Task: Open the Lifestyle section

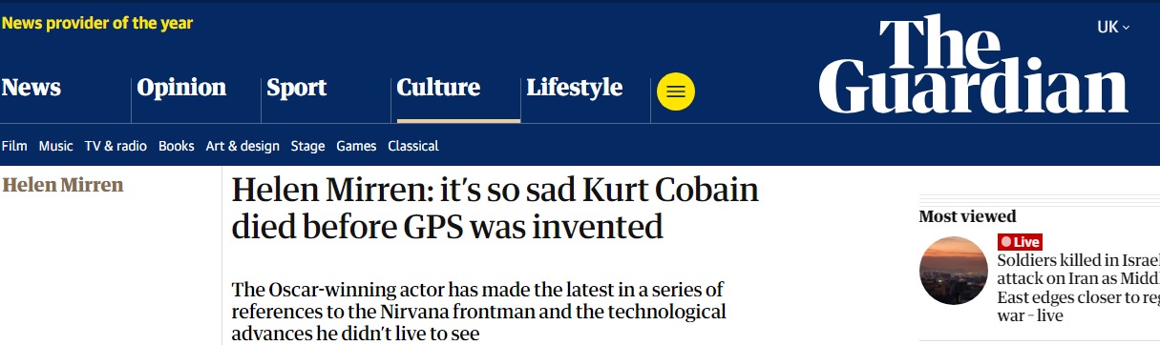Action: tap(575, 88)
